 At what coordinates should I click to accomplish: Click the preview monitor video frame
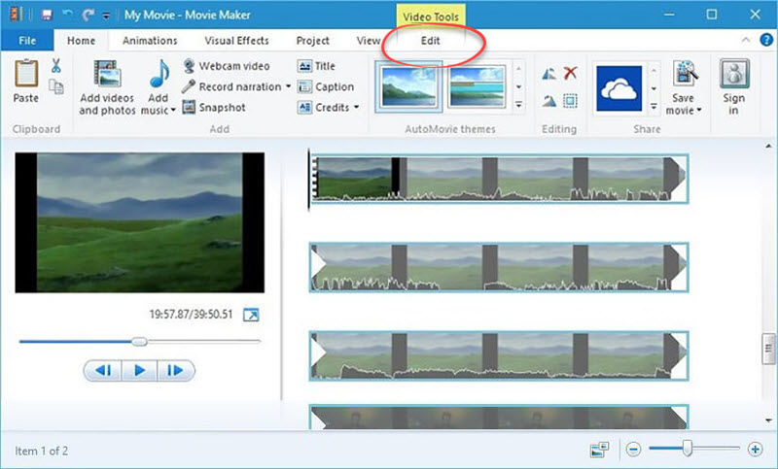[139, 222]
